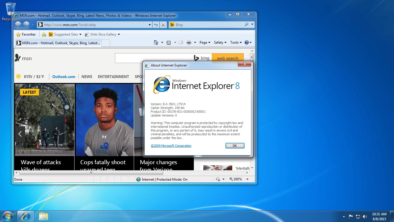Screen dimensions: 394x222
Task: Click the search magnifier icon in Bing box
Action: pyautogui.click(x=246, y=25)
